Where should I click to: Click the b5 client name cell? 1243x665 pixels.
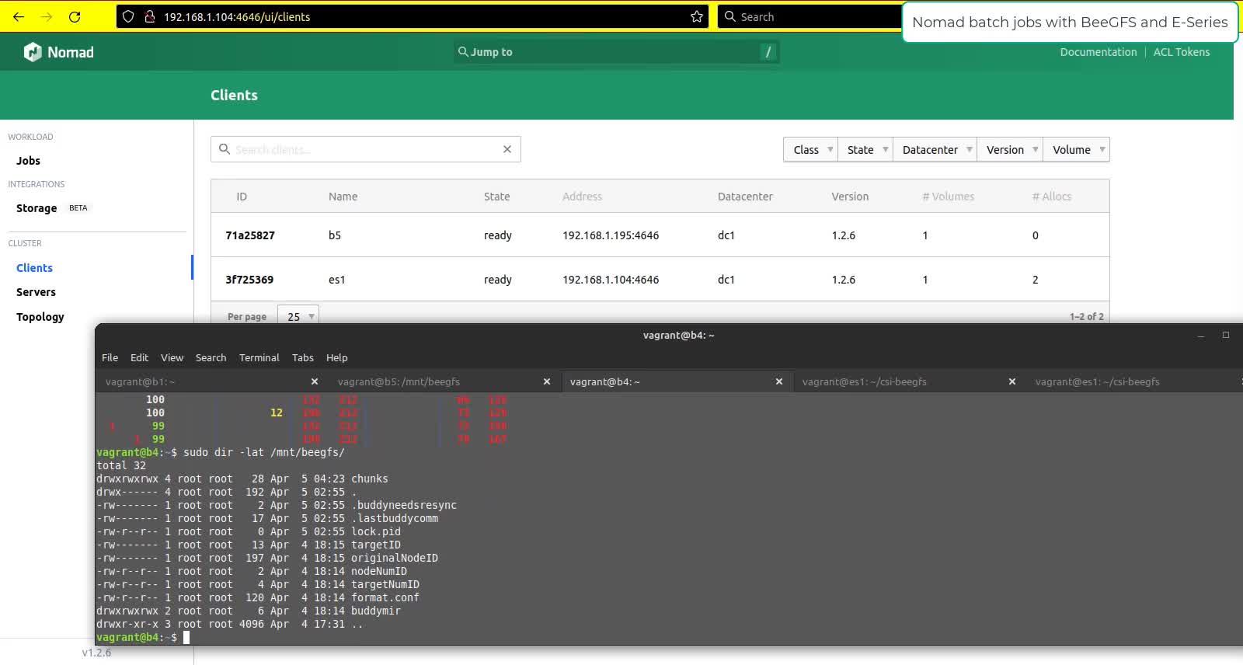(x=335, y=235)
